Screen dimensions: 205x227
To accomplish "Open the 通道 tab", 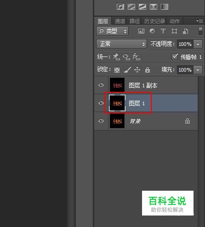I will point(120,21).
